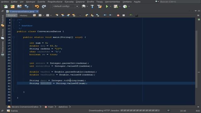
Task: Comment selected lines icon
Action: pyautogui.click(x=131, y=15)
